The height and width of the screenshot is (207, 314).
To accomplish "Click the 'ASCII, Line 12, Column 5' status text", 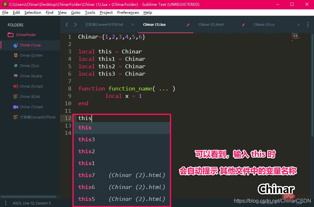I will click(32, 203).
